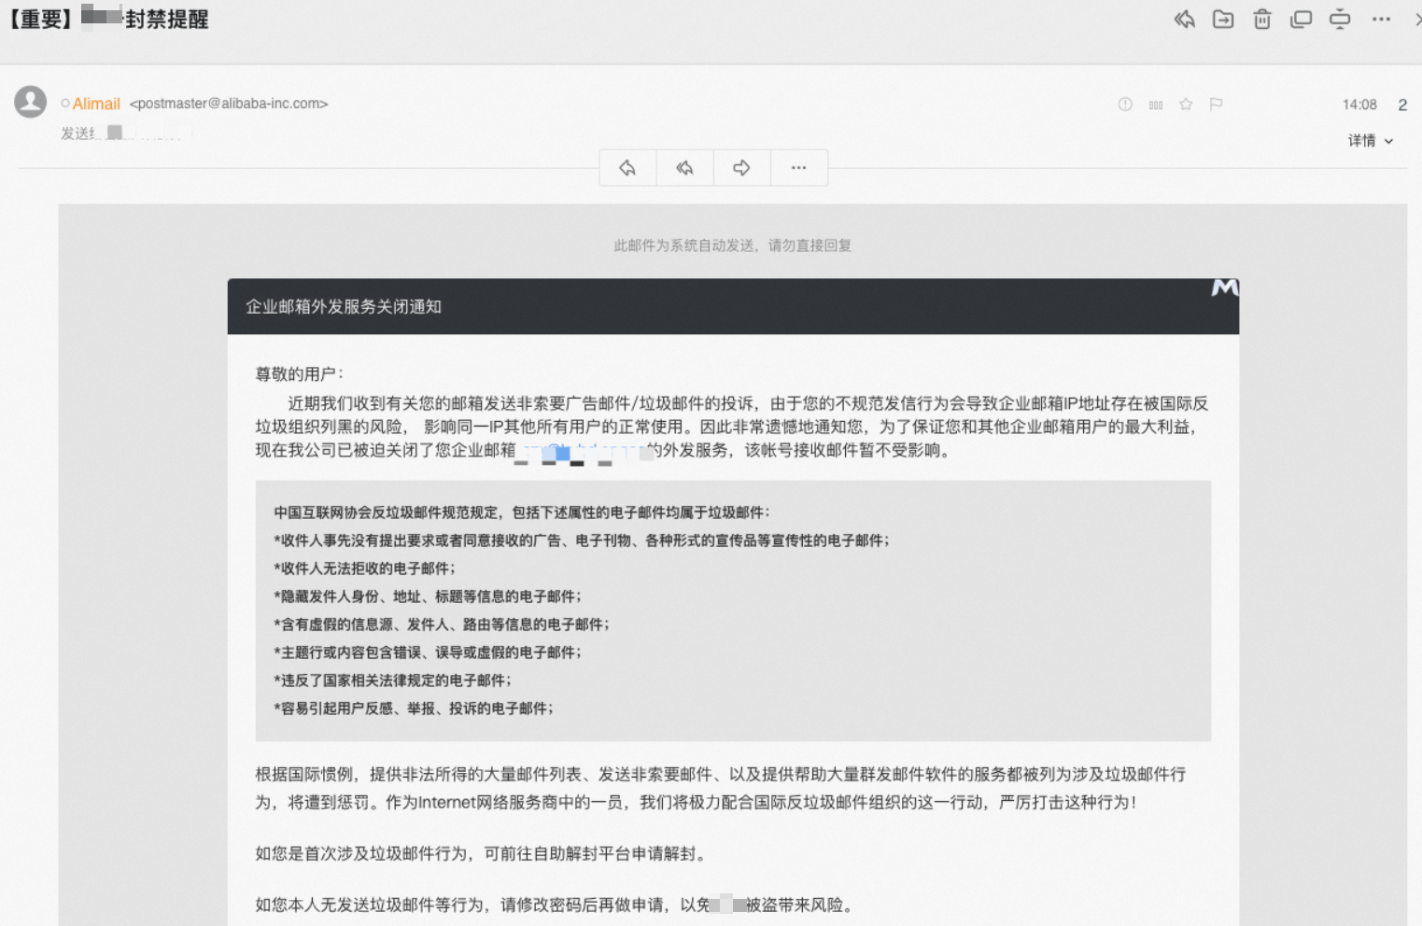Open the ellipsis menu beside the forward arrow

coord(798,167)
